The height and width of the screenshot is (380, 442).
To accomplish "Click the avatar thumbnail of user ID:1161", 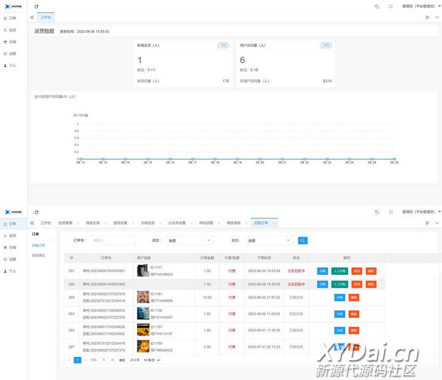I will point(143,297).
